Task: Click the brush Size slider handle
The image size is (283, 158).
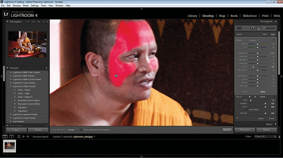Action: pos(251,100)
